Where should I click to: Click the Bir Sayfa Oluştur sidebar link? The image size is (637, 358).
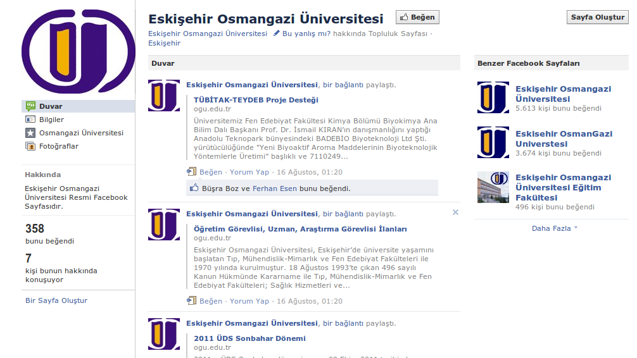[56, 300]
